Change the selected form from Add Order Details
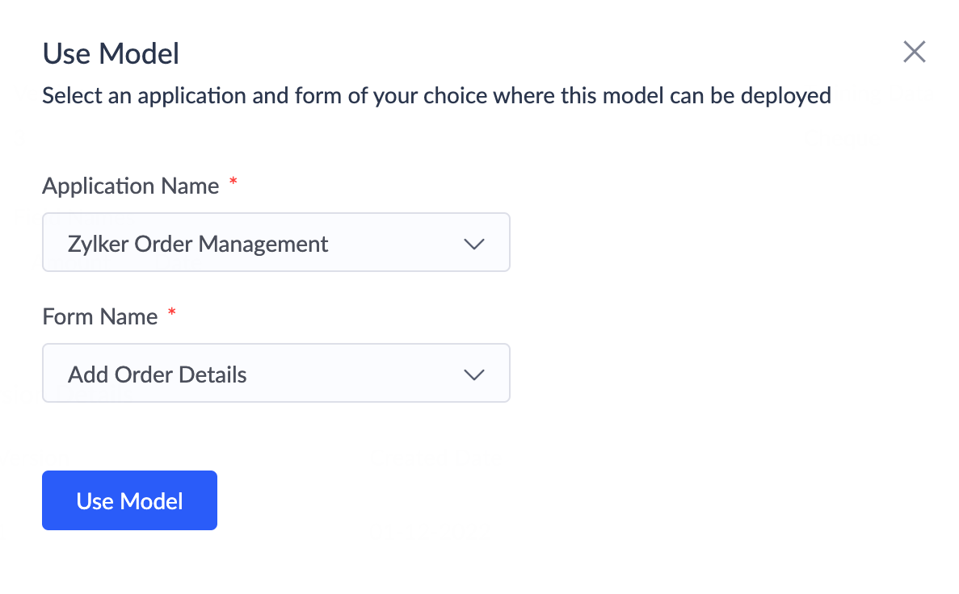The image size is (959, 594). coord(276,373)
